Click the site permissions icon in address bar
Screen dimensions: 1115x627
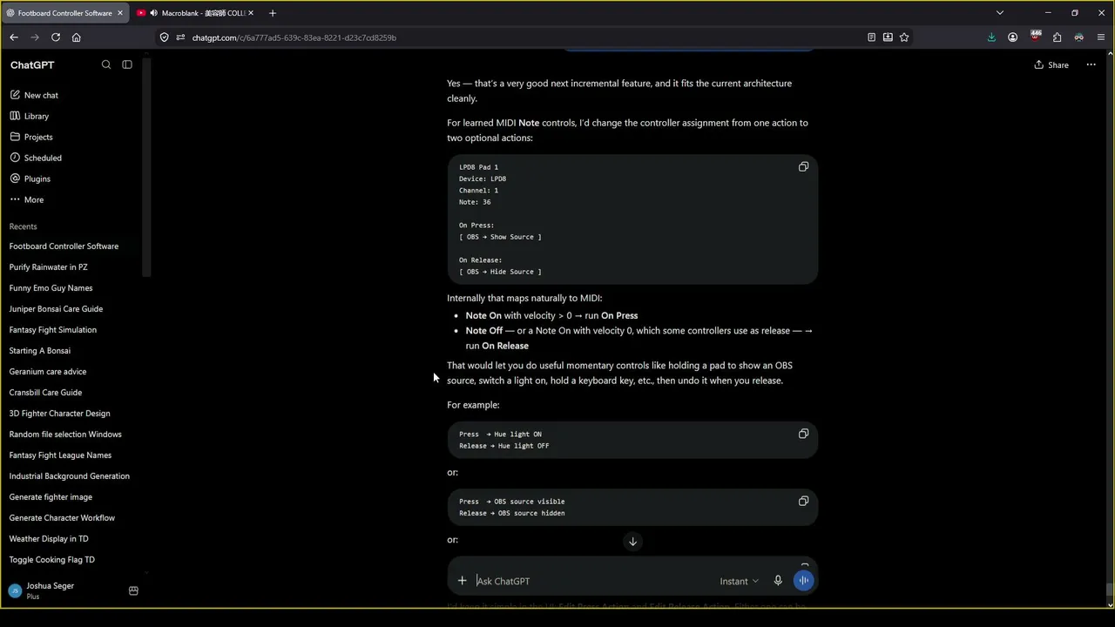point(180,37)
